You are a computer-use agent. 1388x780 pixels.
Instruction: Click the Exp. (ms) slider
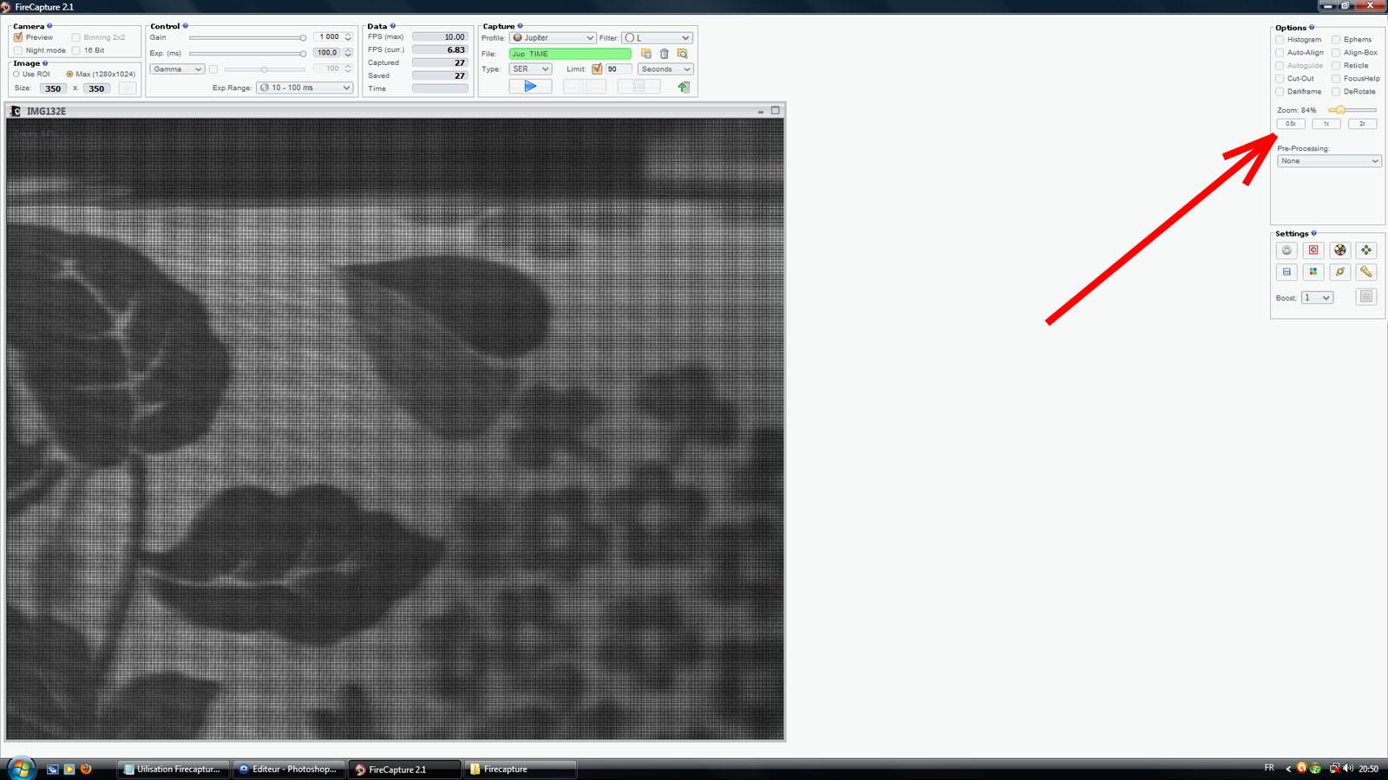[248, 53]
